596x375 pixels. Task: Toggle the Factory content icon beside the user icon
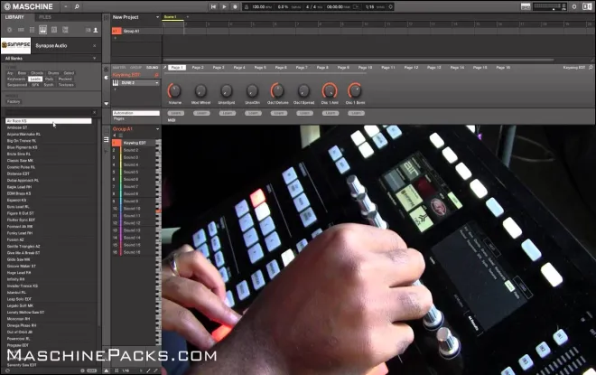[x=88, y=30]
